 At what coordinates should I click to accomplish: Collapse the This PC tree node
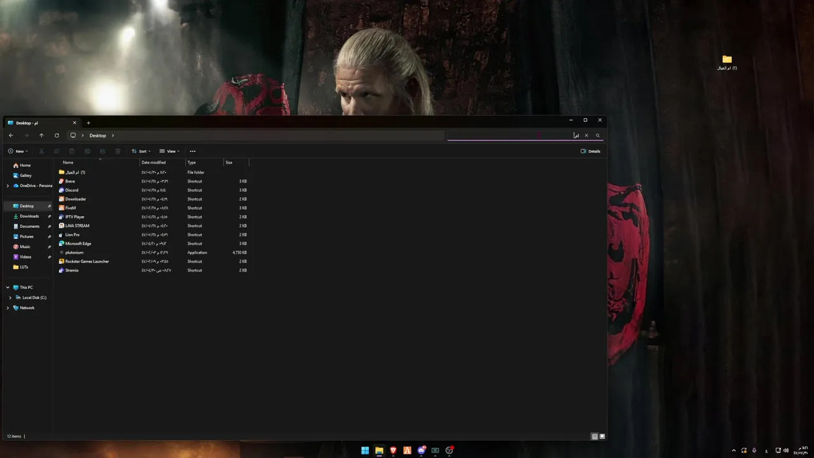coord(8,288)
